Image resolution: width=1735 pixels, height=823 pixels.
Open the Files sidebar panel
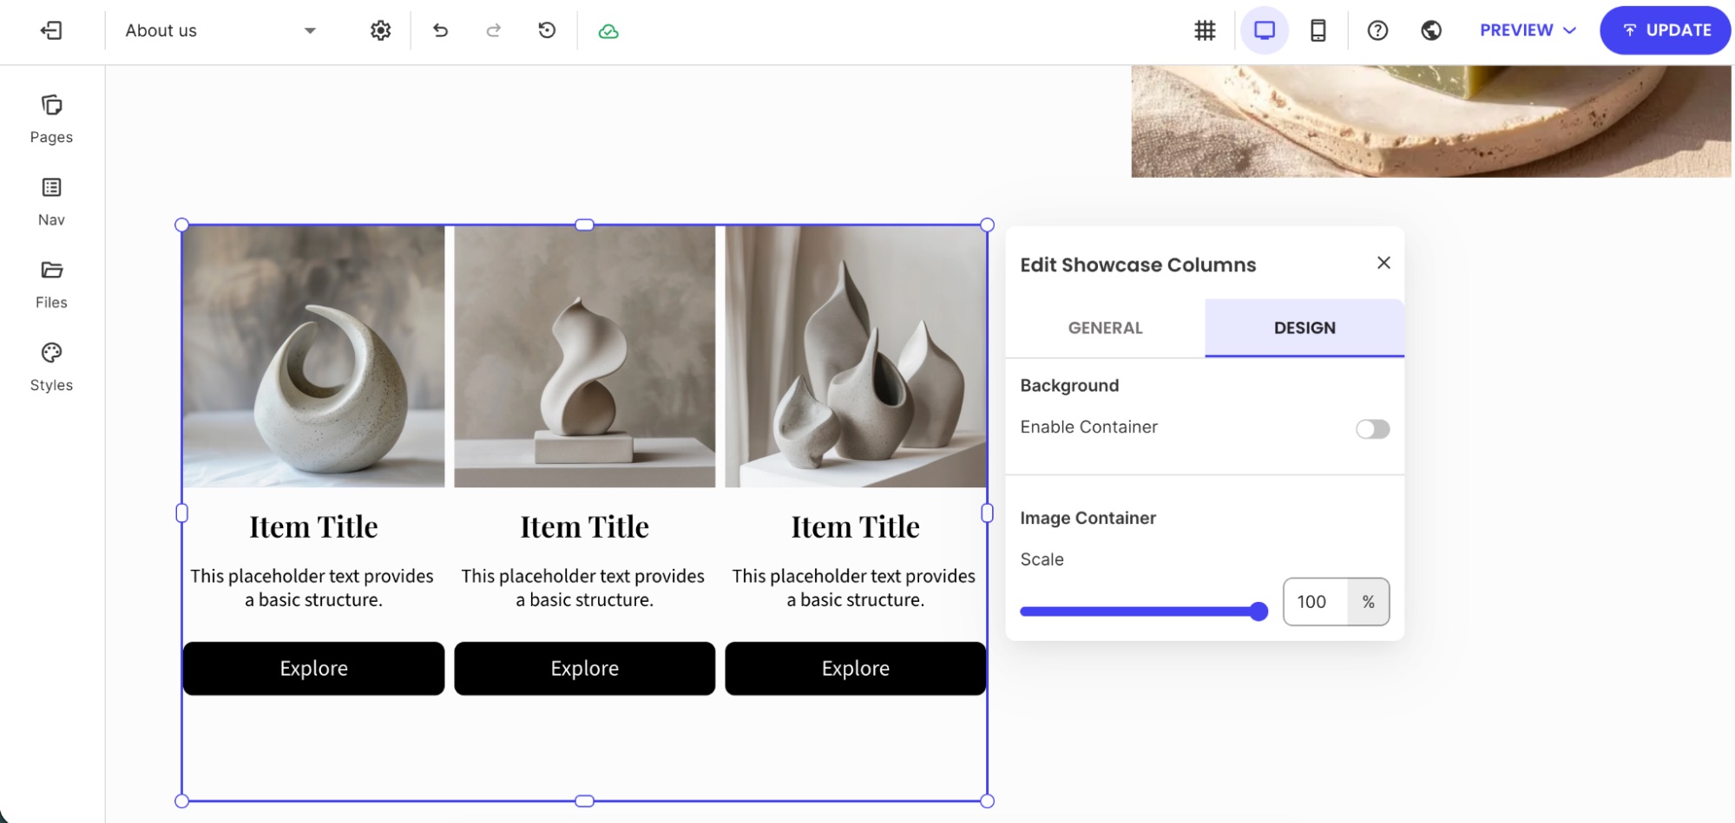point(51,284)
